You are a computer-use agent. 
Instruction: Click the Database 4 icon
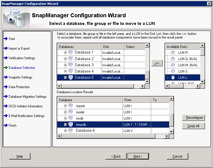point(71,71)
